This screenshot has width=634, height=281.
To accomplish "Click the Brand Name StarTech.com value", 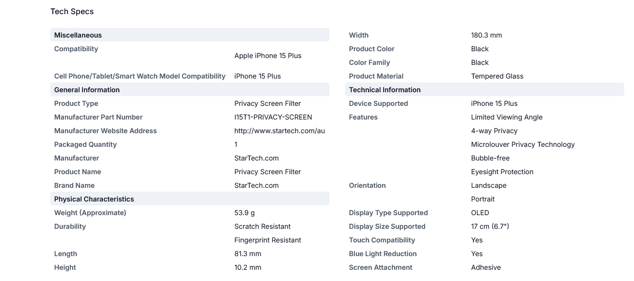I will click(x=257, y=185).
